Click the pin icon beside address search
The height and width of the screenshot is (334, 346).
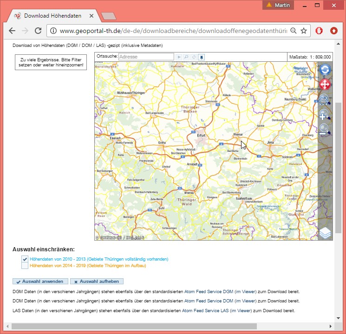tap(201, 57)
